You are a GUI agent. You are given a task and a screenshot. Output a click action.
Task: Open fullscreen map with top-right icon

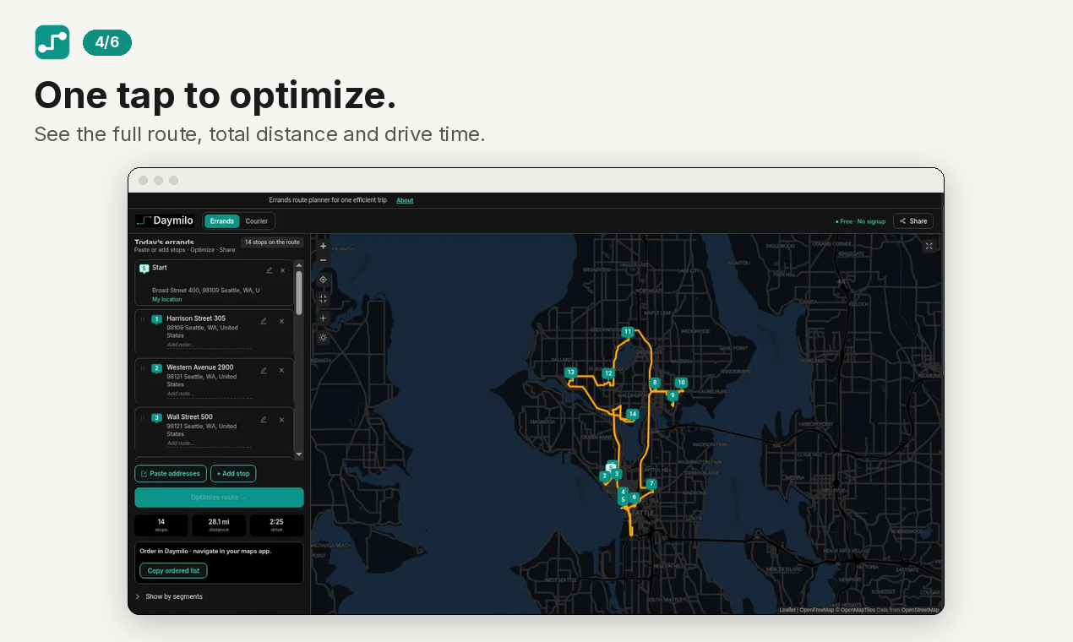pos(929,246)
